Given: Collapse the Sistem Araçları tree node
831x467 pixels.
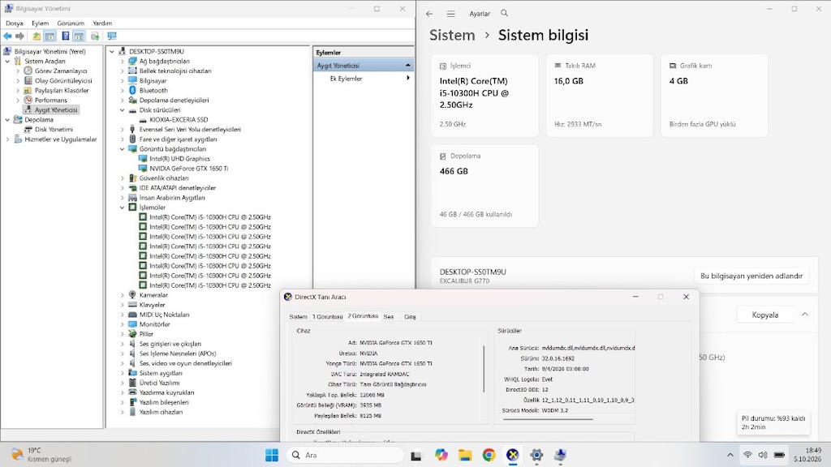Looking at the screenshot, I should (7, 62).
